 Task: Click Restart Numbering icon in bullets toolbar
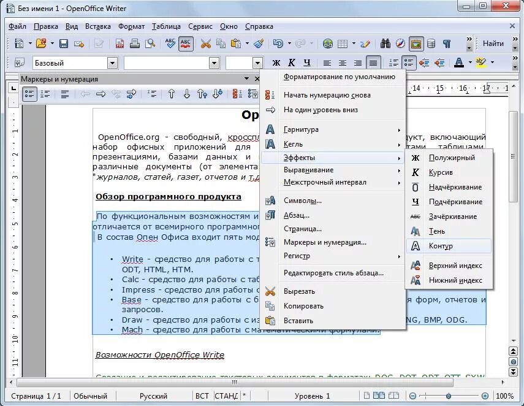click(237, 94)
